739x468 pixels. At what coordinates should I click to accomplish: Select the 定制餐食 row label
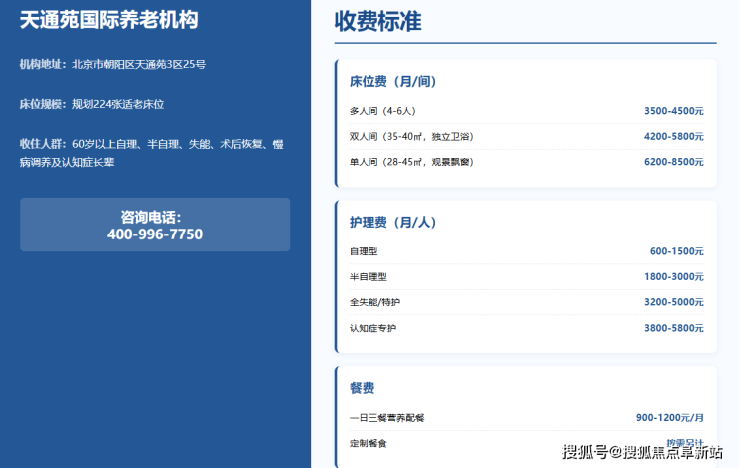369,443
